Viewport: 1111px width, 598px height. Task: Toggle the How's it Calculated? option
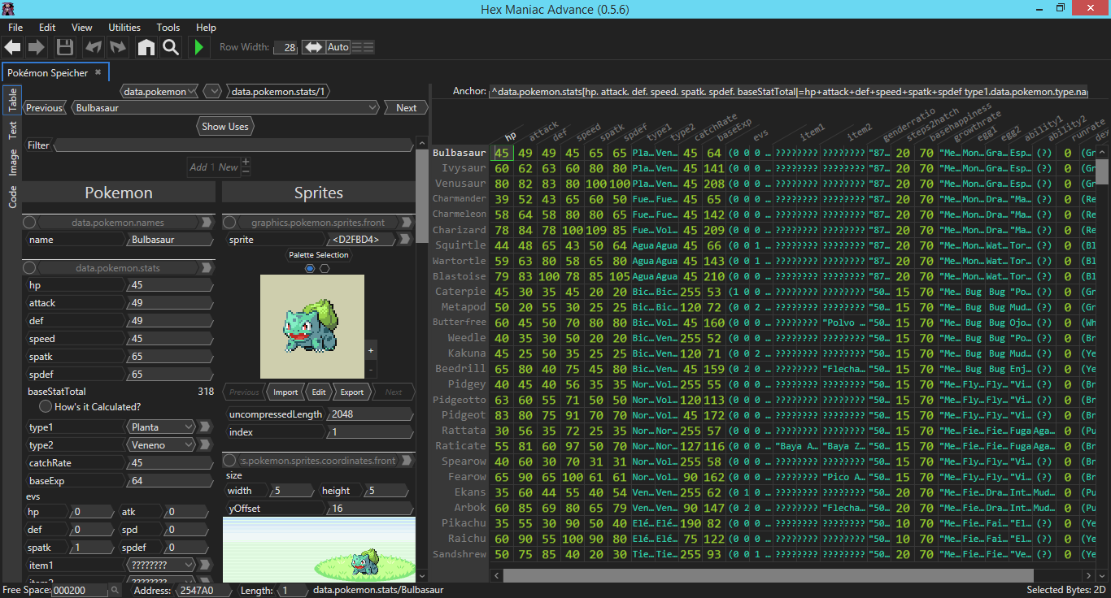point(46,406)
